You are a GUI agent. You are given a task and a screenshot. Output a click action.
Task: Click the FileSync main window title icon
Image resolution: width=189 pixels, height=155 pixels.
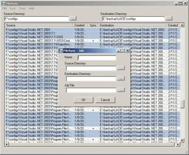pos(4,3)
